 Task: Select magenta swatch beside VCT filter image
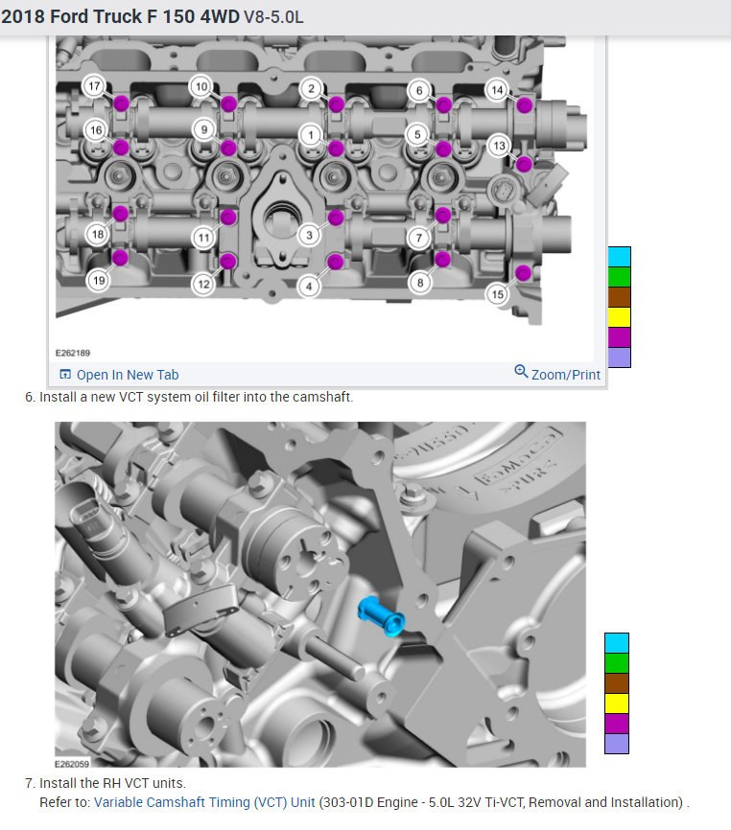point(617,724)
